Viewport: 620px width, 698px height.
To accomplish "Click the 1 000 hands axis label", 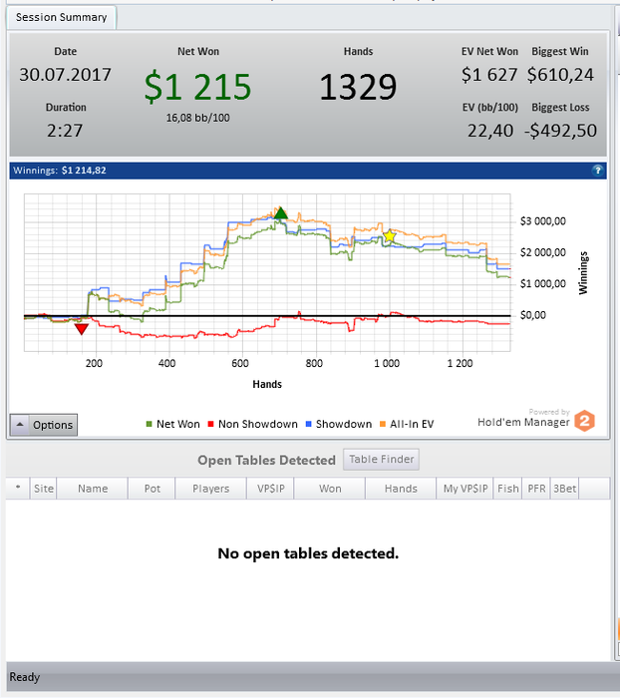I will pyautogui.click(x=387, y=363).
